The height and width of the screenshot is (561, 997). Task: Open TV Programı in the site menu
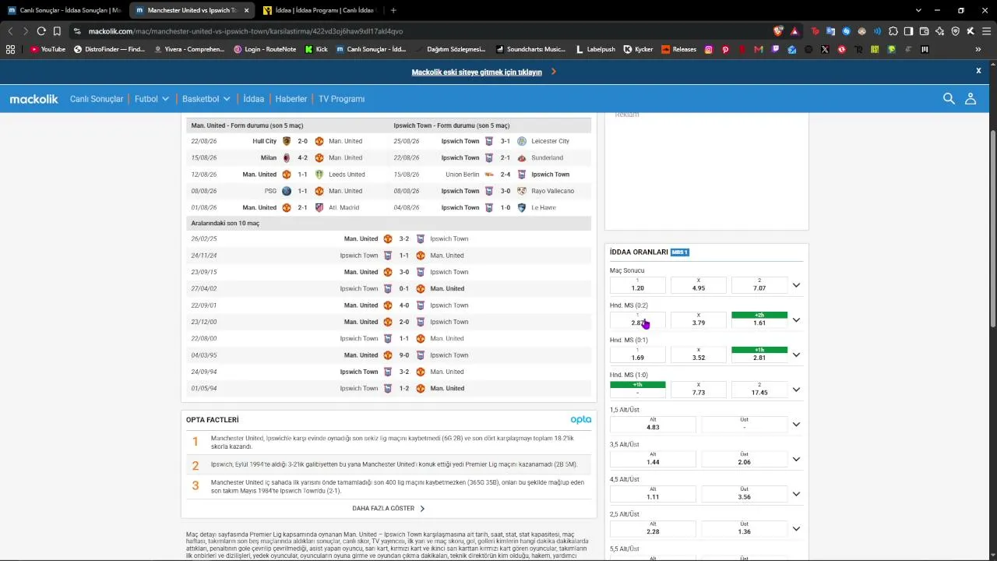(x=341, y=99)
